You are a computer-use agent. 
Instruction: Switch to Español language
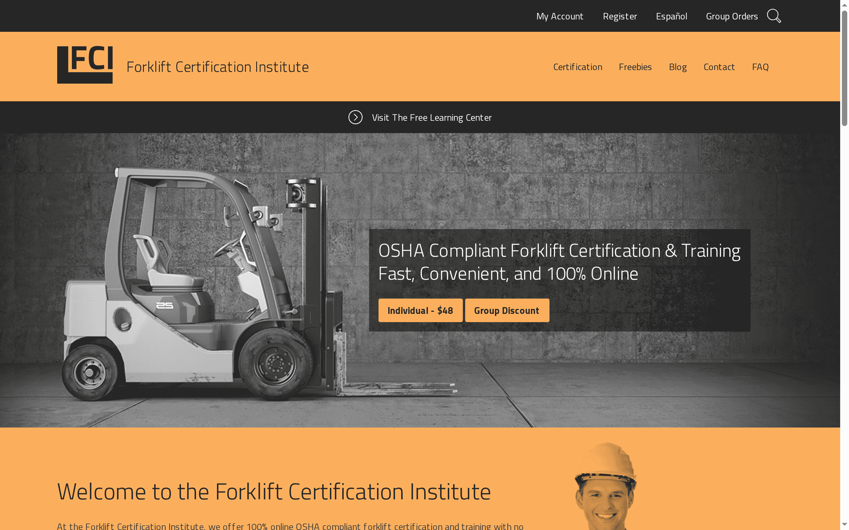click(671, 16)
